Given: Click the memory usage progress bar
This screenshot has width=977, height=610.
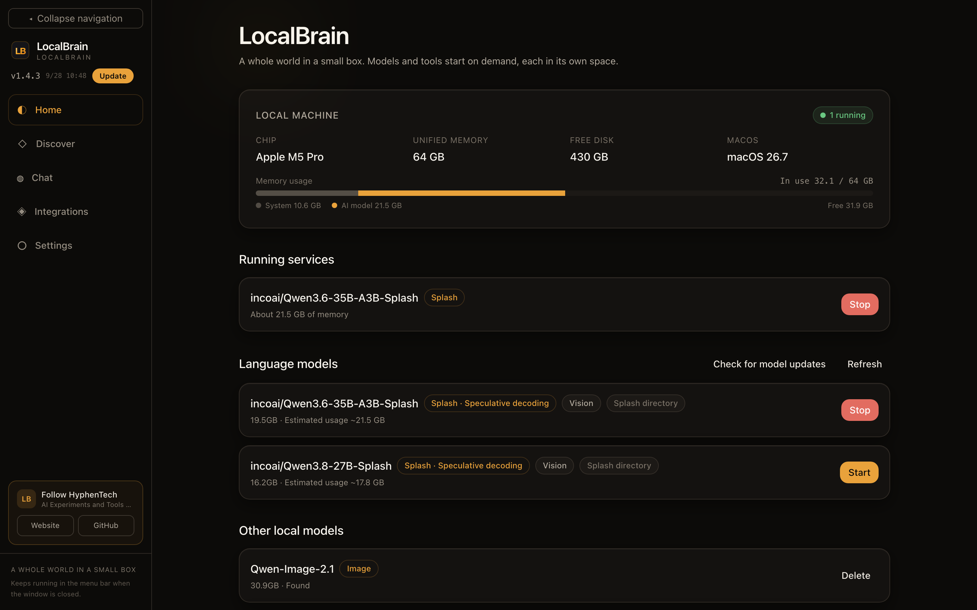Looking at the screenshot, I should point(564,193).
